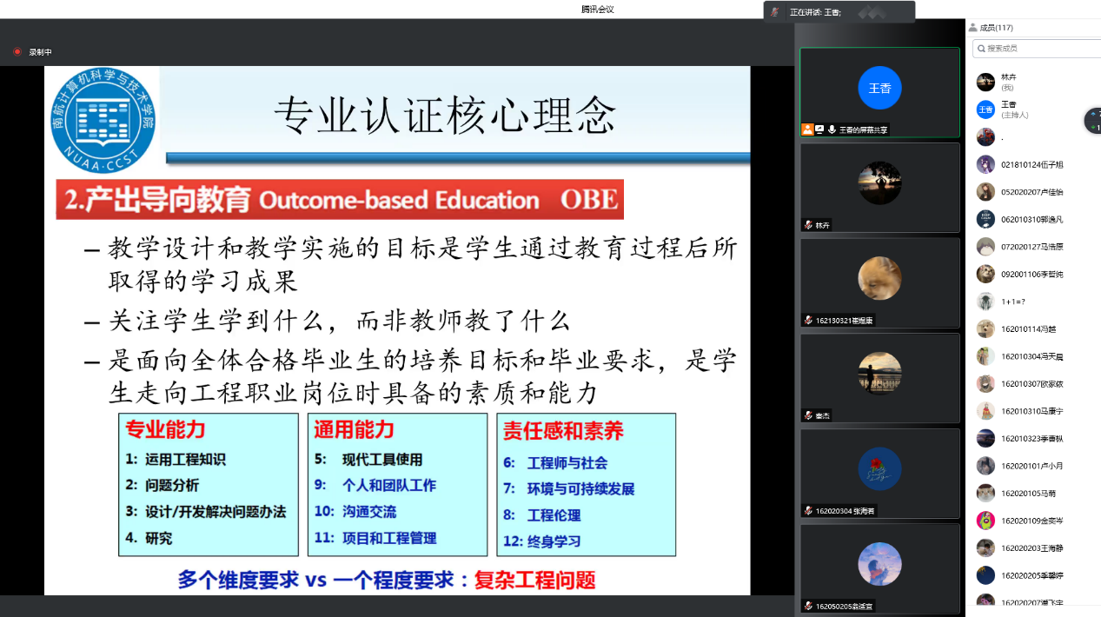Click the muted mic icon on 林卉's tile
1101x617 pixels.
pyautogui.click(x=808, y=225)
